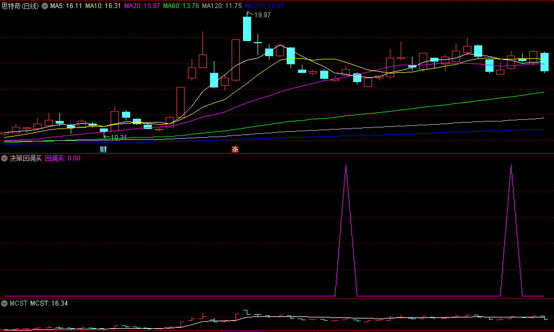Click the magenta MA20: 15.97 label
This screenshot has width=554, height=332.
click(142, 6)
